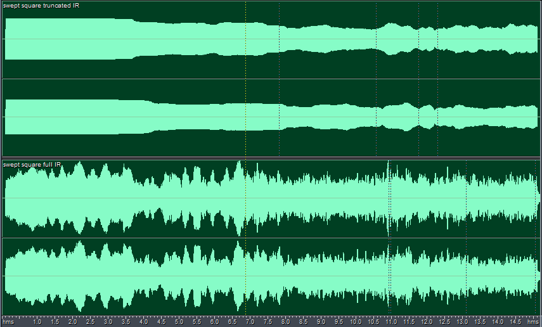Click the 1.0 mark on the time ruler
This screenshot has width=542, height=327.
[x=37, y=322]
